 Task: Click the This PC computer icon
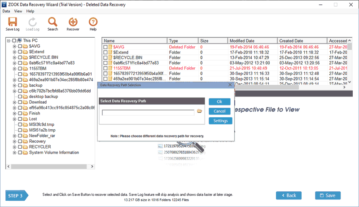coord(19,40)
